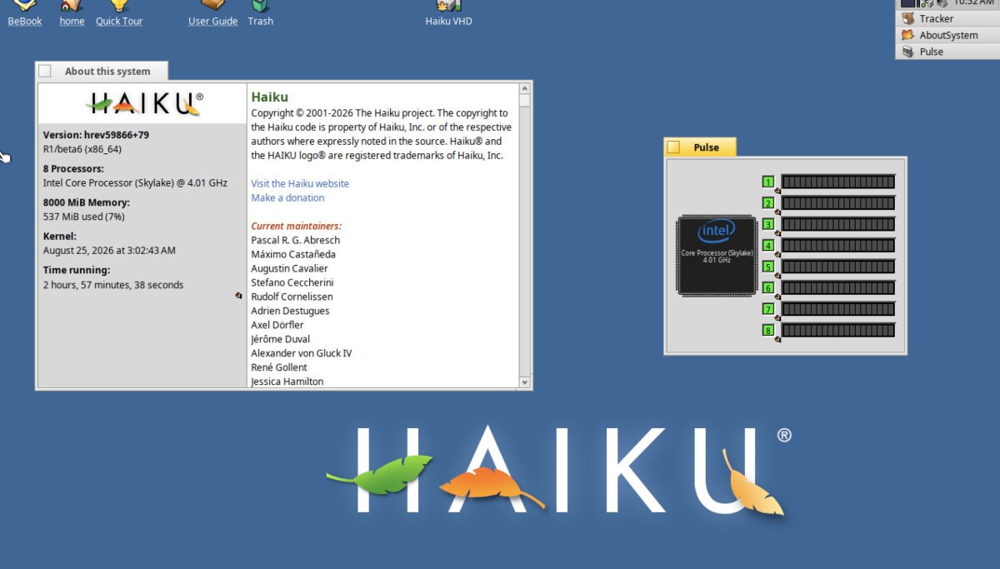
Task: Close the About this system window
Action: [x=45, y=72]
